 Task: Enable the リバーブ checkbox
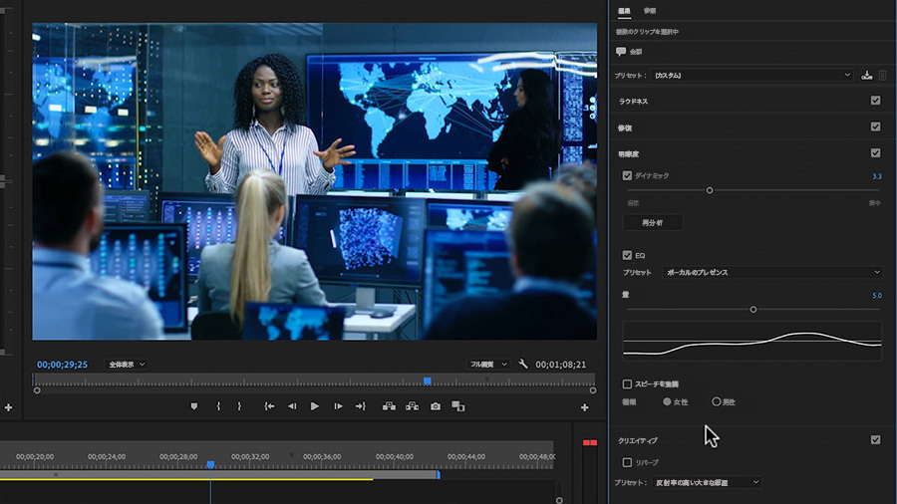click(627, 462)
